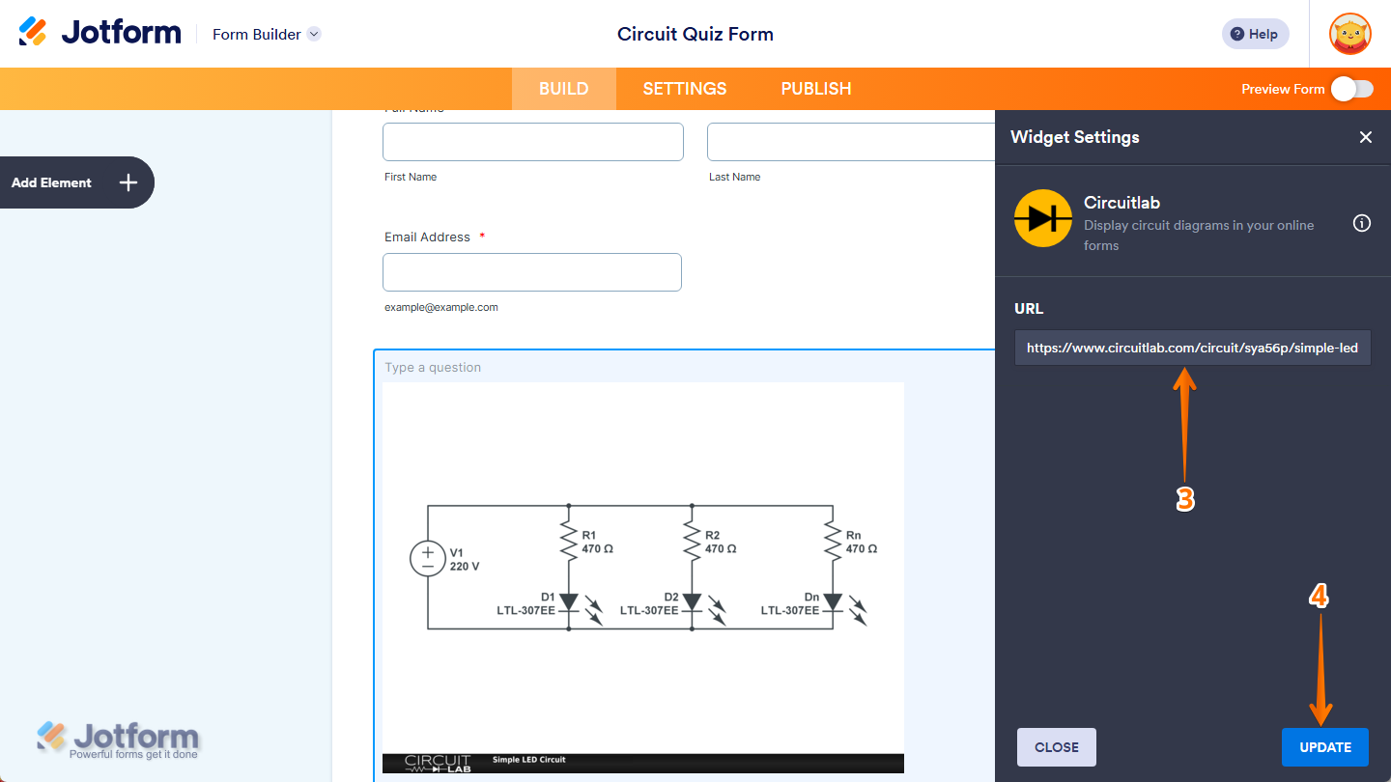
Task: Click the plus icon on Add Element
Action: (x=128, y=182)
